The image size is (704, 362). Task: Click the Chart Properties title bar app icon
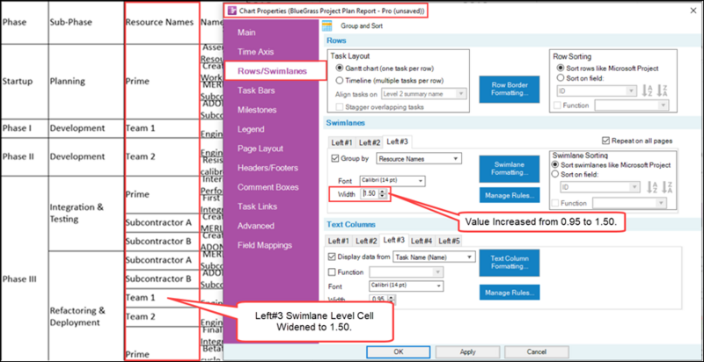[231, 11]
